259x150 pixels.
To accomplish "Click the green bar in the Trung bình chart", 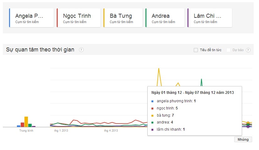I will click(30, 125).
